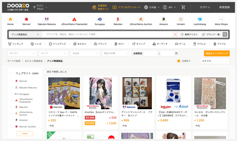Check JDirectItems Auction website filter
Screen dimensions: 237x141
tap(11, 114)
